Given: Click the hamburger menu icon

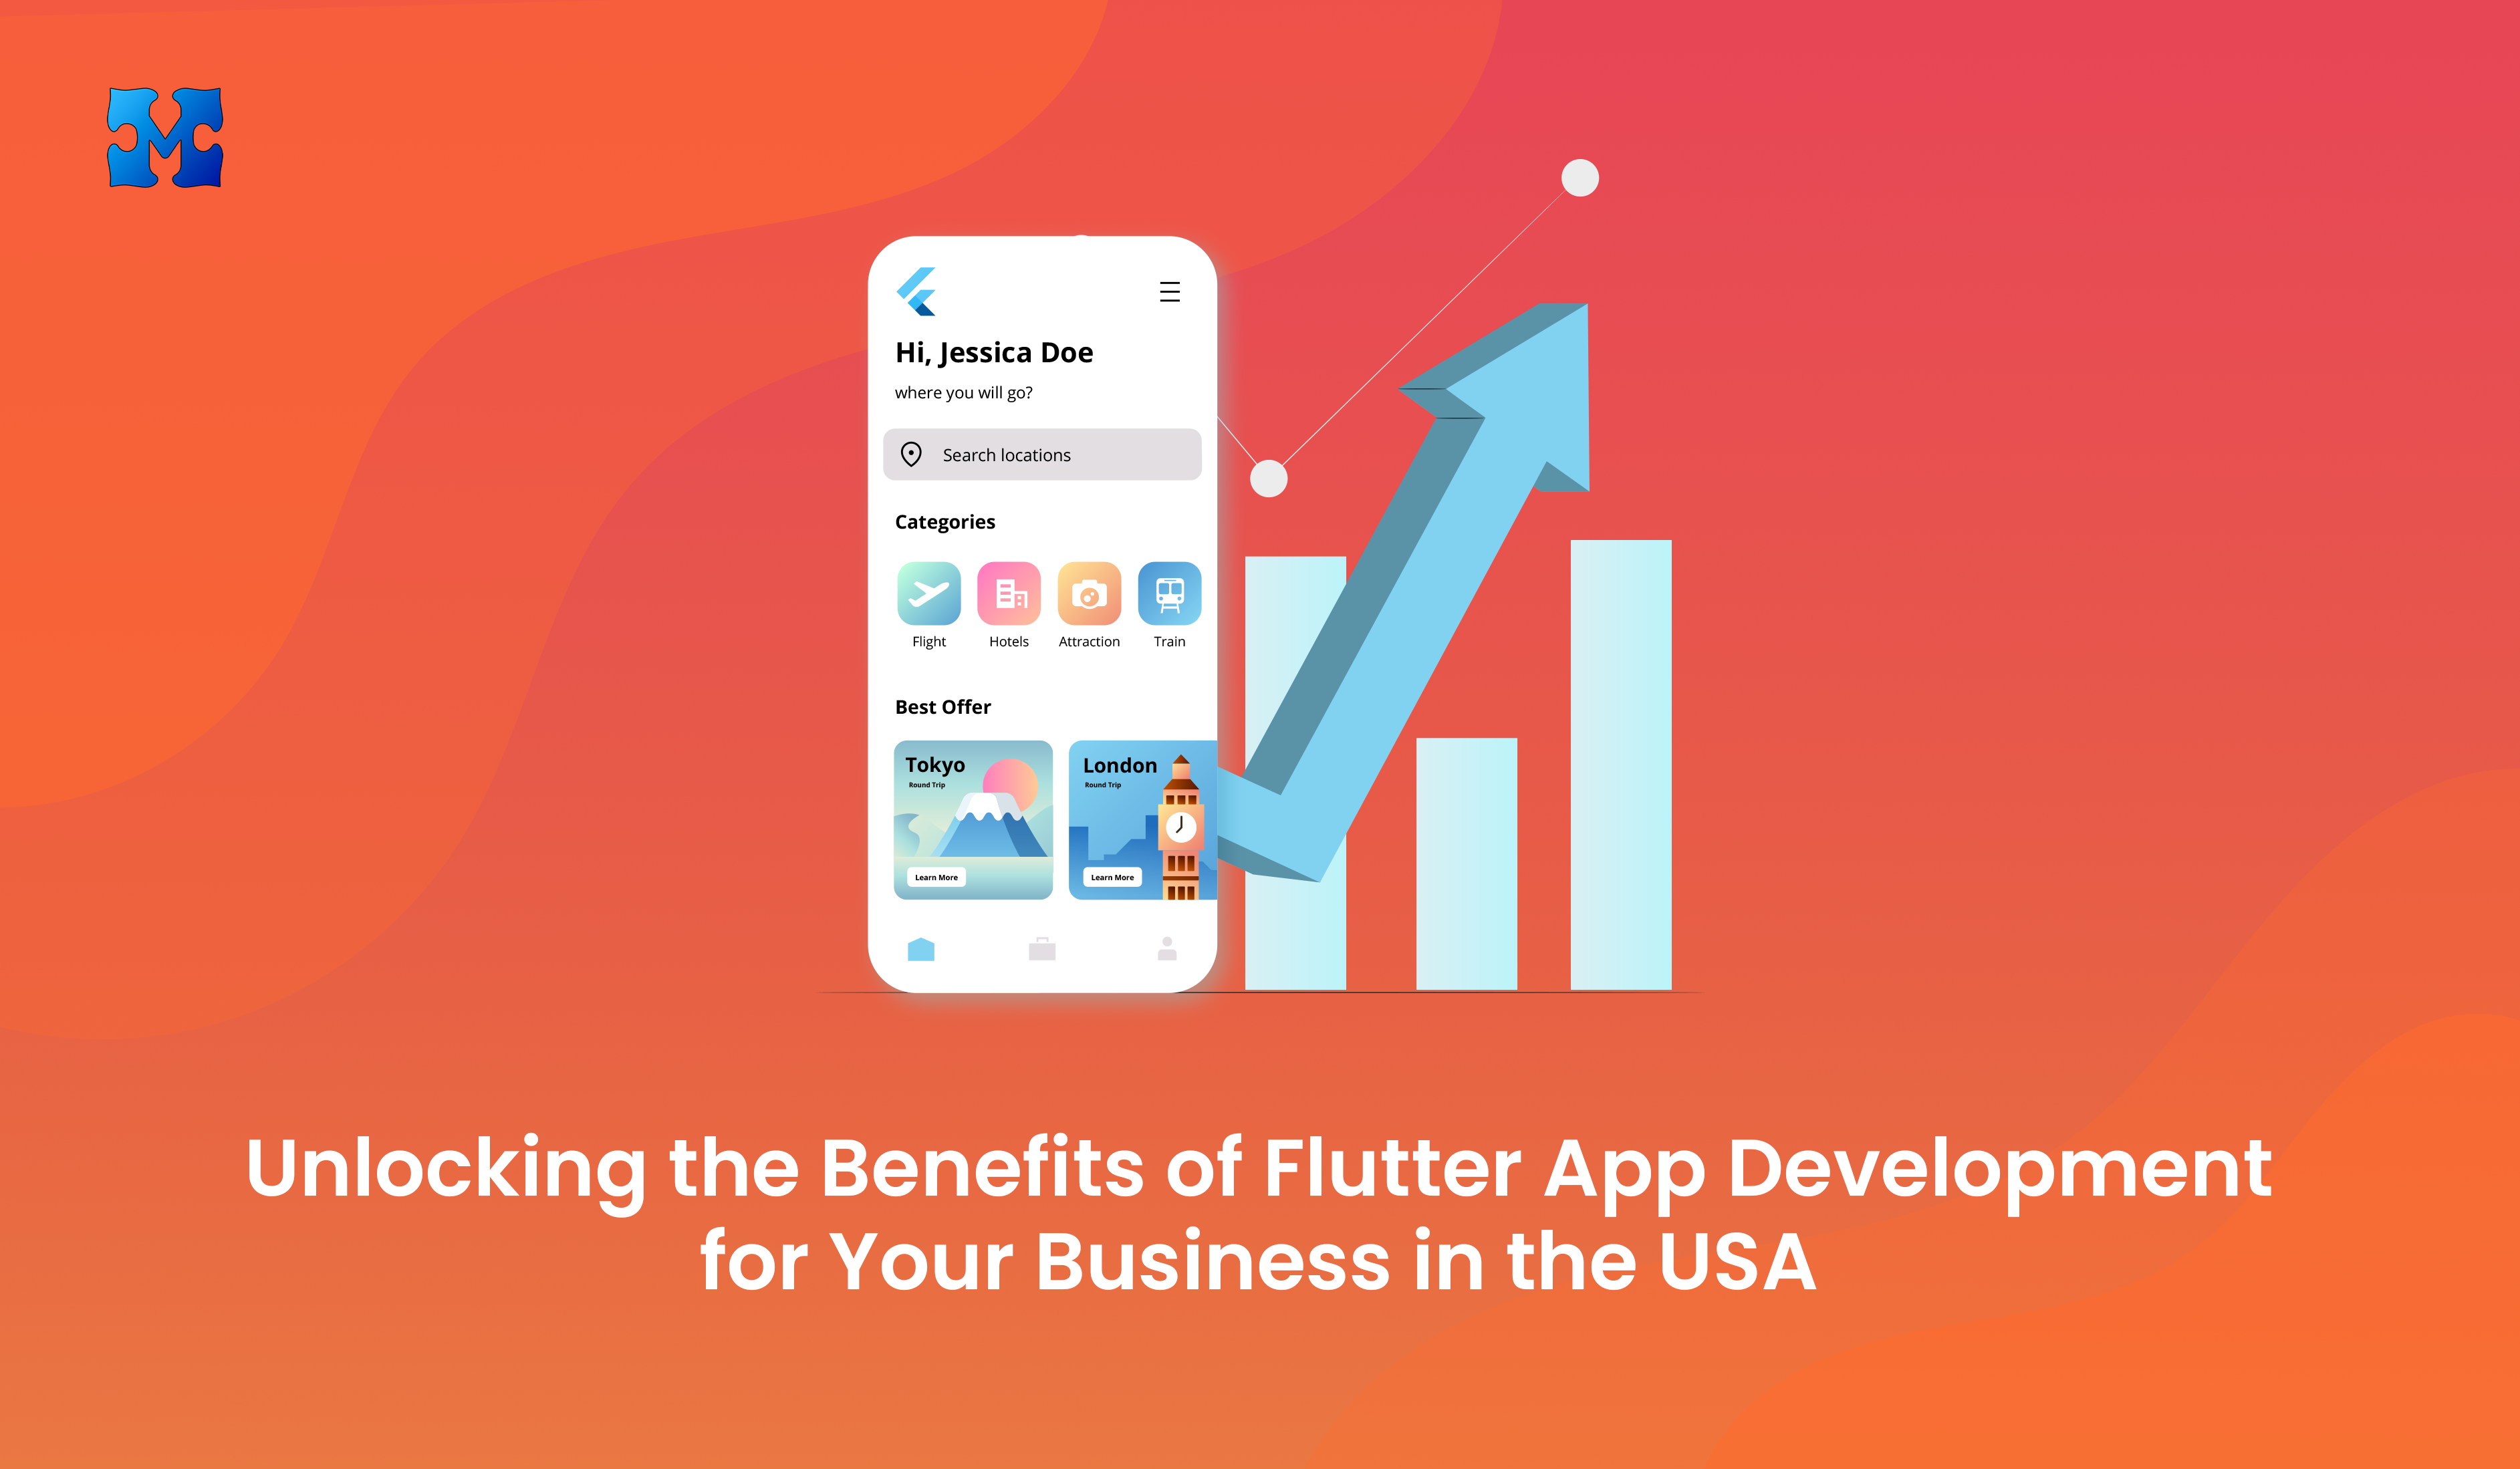Looking at the screenshot, I should (1168, 292).
